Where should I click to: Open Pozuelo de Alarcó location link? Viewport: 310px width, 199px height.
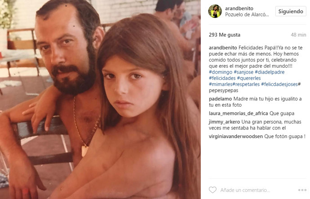pos(247,15)
